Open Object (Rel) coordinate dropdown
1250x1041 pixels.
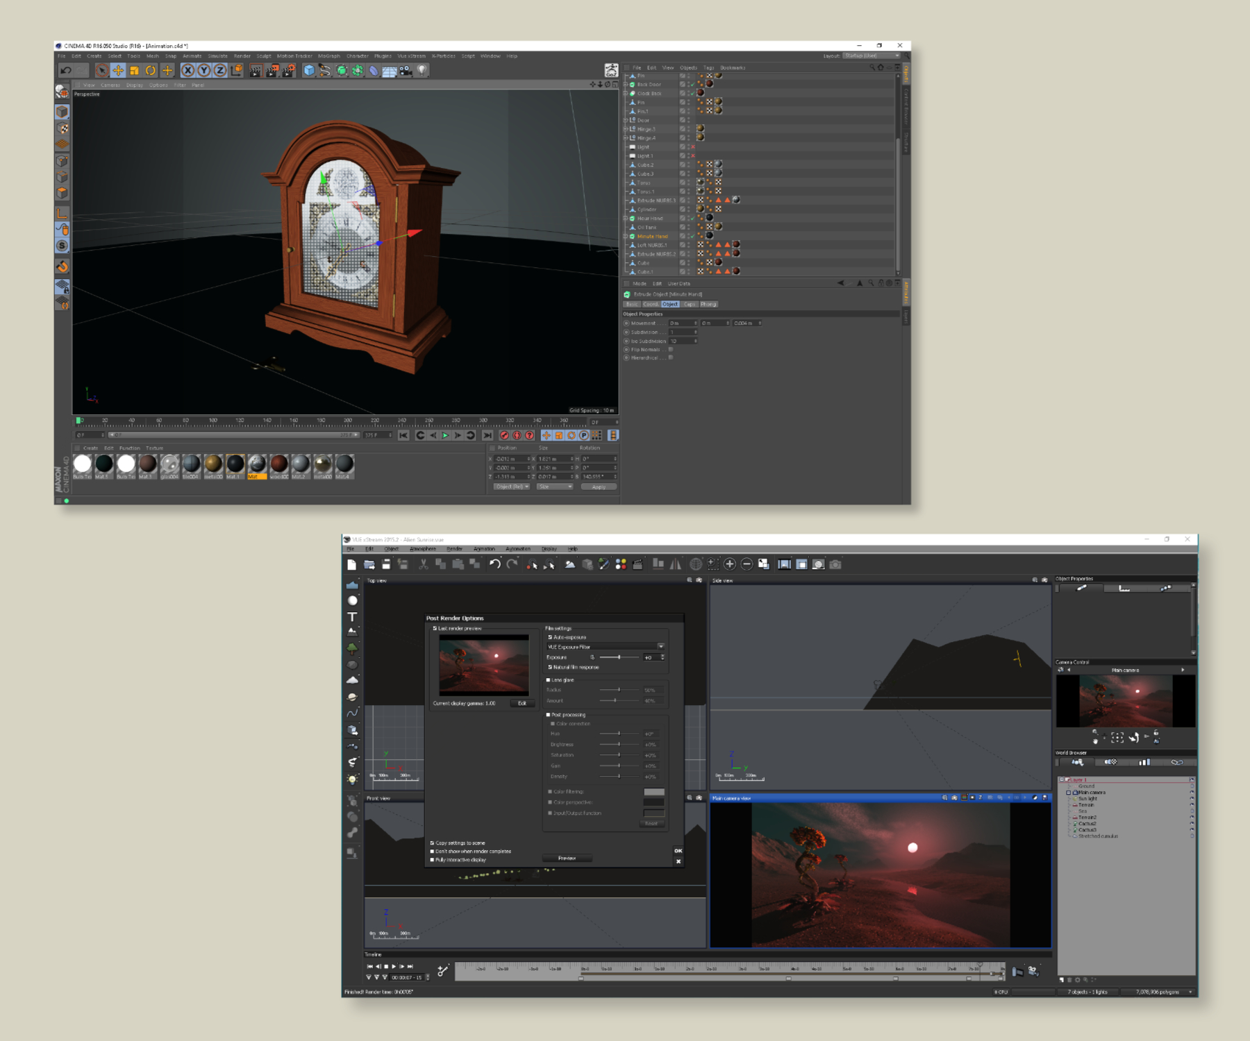512,486
